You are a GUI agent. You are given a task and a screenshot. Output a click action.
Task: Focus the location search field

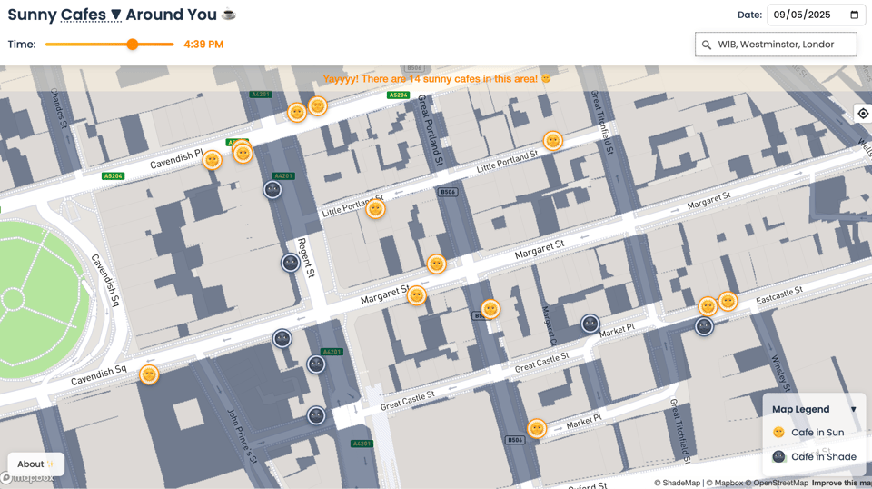click(x=781, y=45)
